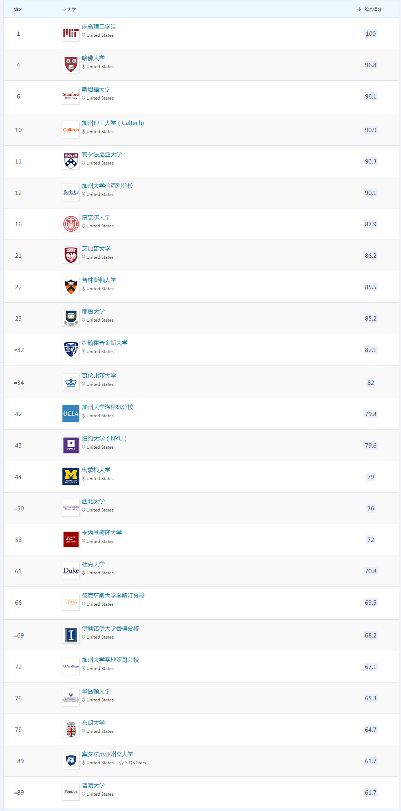401x811 pixels.
Task: Open 加州大学伯克利分校 university page
Action: pos(107,186)
